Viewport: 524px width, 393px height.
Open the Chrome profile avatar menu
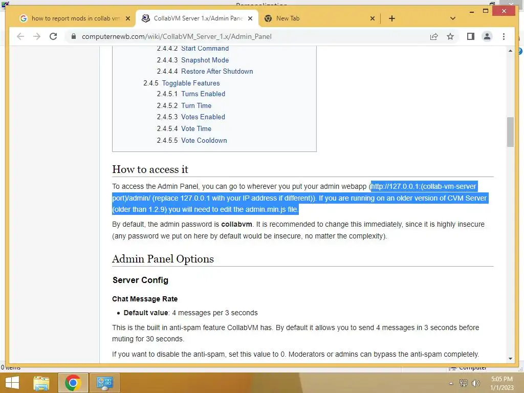pyautogui.click(x=487, y=36)
